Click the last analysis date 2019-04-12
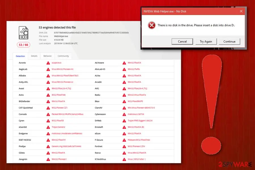The height and width of the screenshot is (170, 255). [x=66, y=43]
